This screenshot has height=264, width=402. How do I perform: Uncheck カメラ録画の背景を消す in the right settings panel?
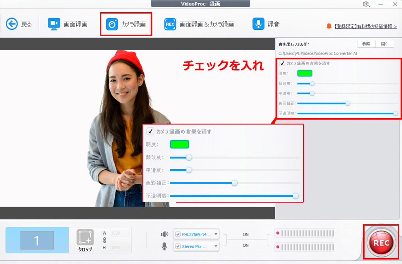(x=282, y=63)
